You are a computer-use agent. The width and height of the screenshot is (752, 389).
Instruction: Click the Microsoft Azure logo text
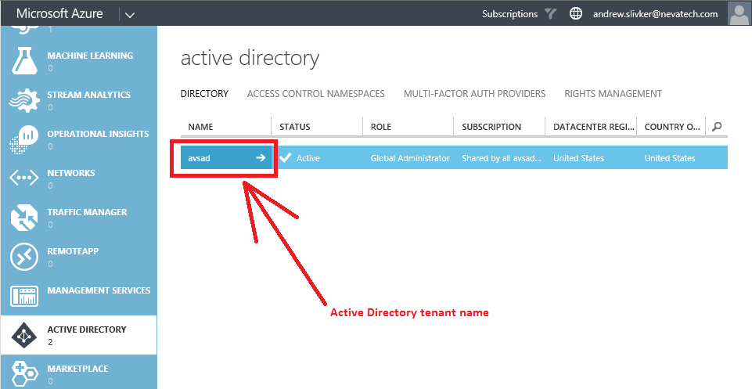(59, 13)
